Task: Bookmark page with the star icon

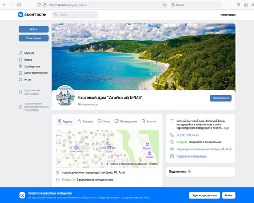Action: (x=165, y=5)
